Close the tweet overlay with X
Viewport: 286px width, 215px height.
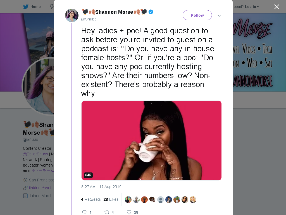(277, 7)
